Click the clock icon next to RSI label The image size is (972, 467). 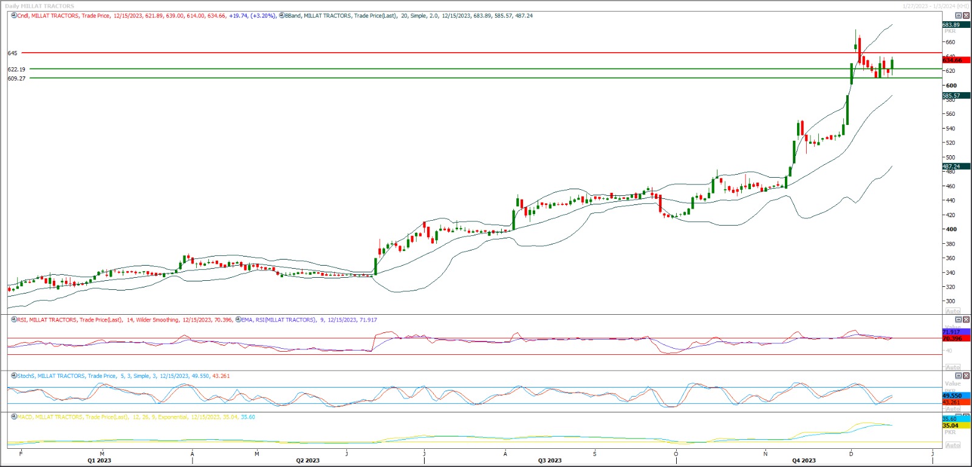(14, 320)
